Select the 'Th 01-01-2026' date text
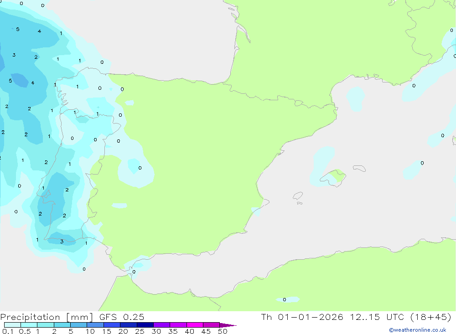The image size is (456, 334). point(302,317)
